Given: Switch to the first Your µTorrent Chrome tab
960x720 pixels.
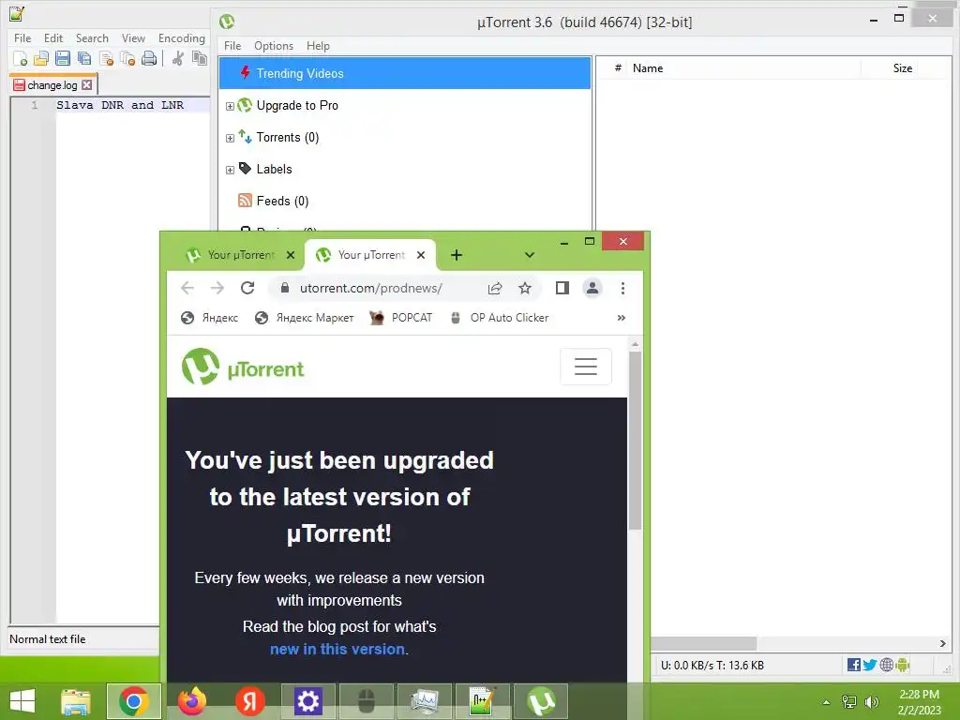Looking at the screenshot, I should click(234, 255).
